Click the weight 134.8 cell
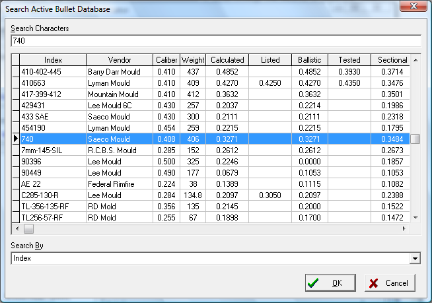Viewport: 432px width, 303px height. tap(193, 195)
